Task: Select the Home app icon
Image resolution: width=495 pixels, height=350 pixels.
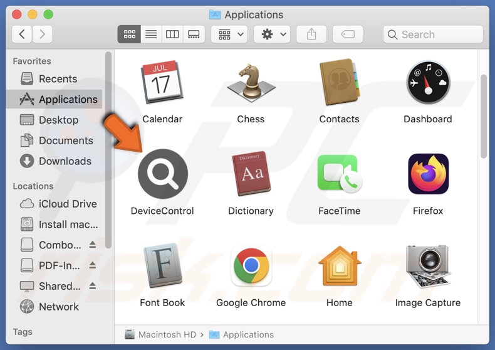Action: tap(340, 265)
